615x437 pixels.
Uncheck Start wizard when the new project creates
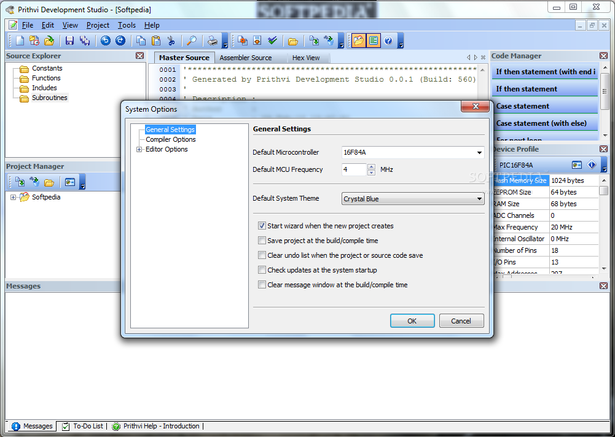point(262,226)
